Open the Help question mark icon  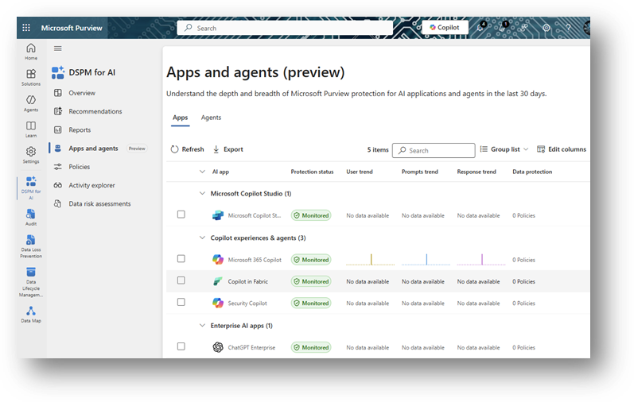[x=568, y=28]
